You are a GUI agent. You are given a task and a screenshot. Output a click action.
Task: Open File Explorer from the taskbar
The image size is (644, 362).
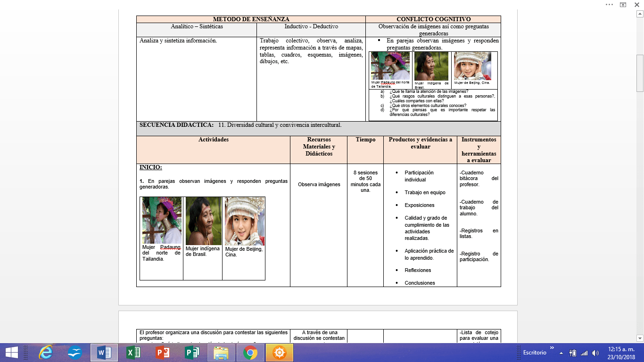pyautogui.click(x=221, y=352)
